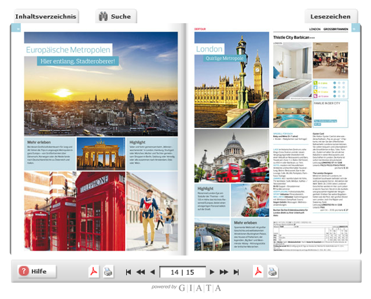Jump to the last page

(236, 272)
